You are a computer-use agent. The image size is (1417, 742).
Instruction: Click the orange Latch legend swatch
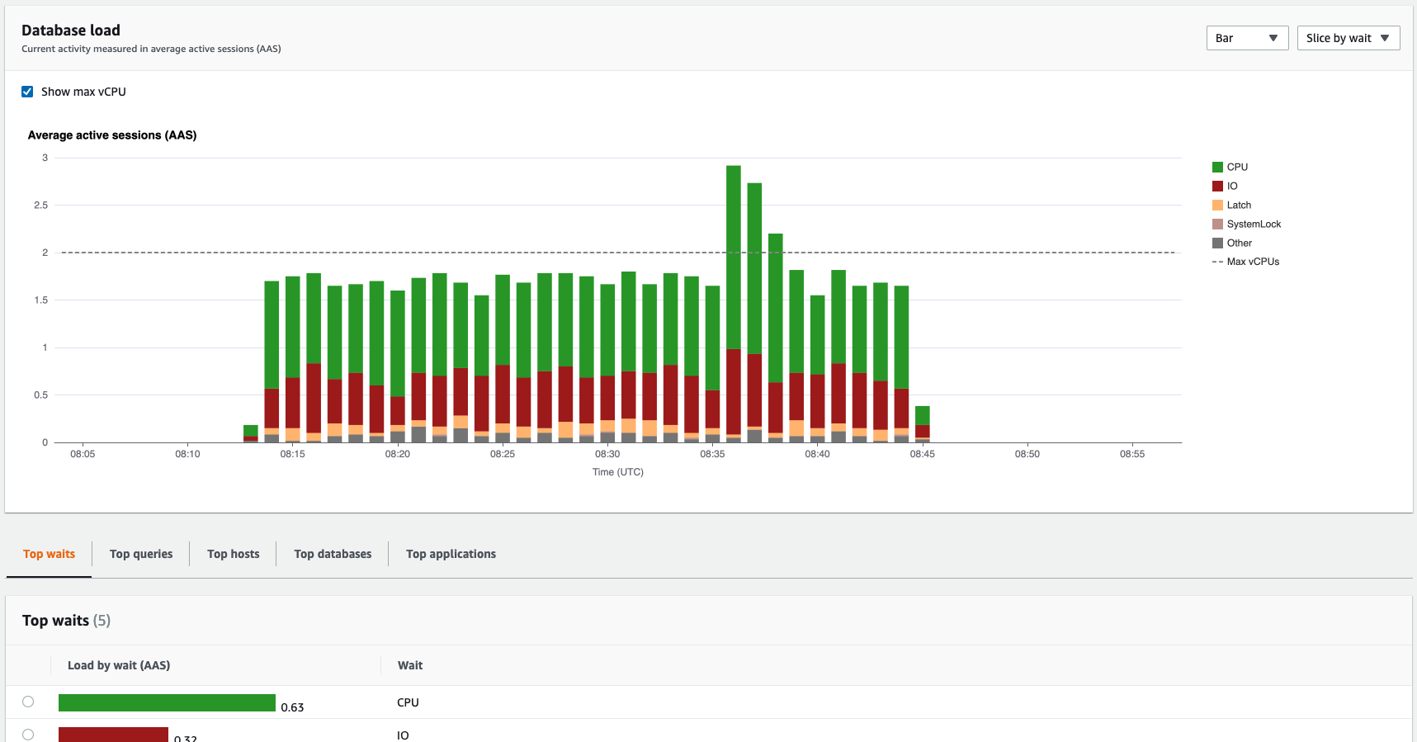pyautogui.click(x=1217, y=206)
